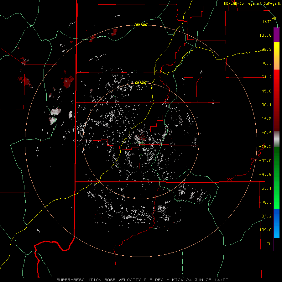282x282 pixels.
Task: Click the yellow-orange segment of velocity color bar
Action: click(x=277, y=56)
